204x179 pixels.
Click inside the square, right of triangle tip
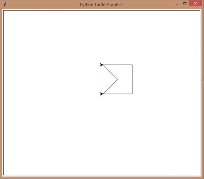pyautogui.click(x=125, y=79)
